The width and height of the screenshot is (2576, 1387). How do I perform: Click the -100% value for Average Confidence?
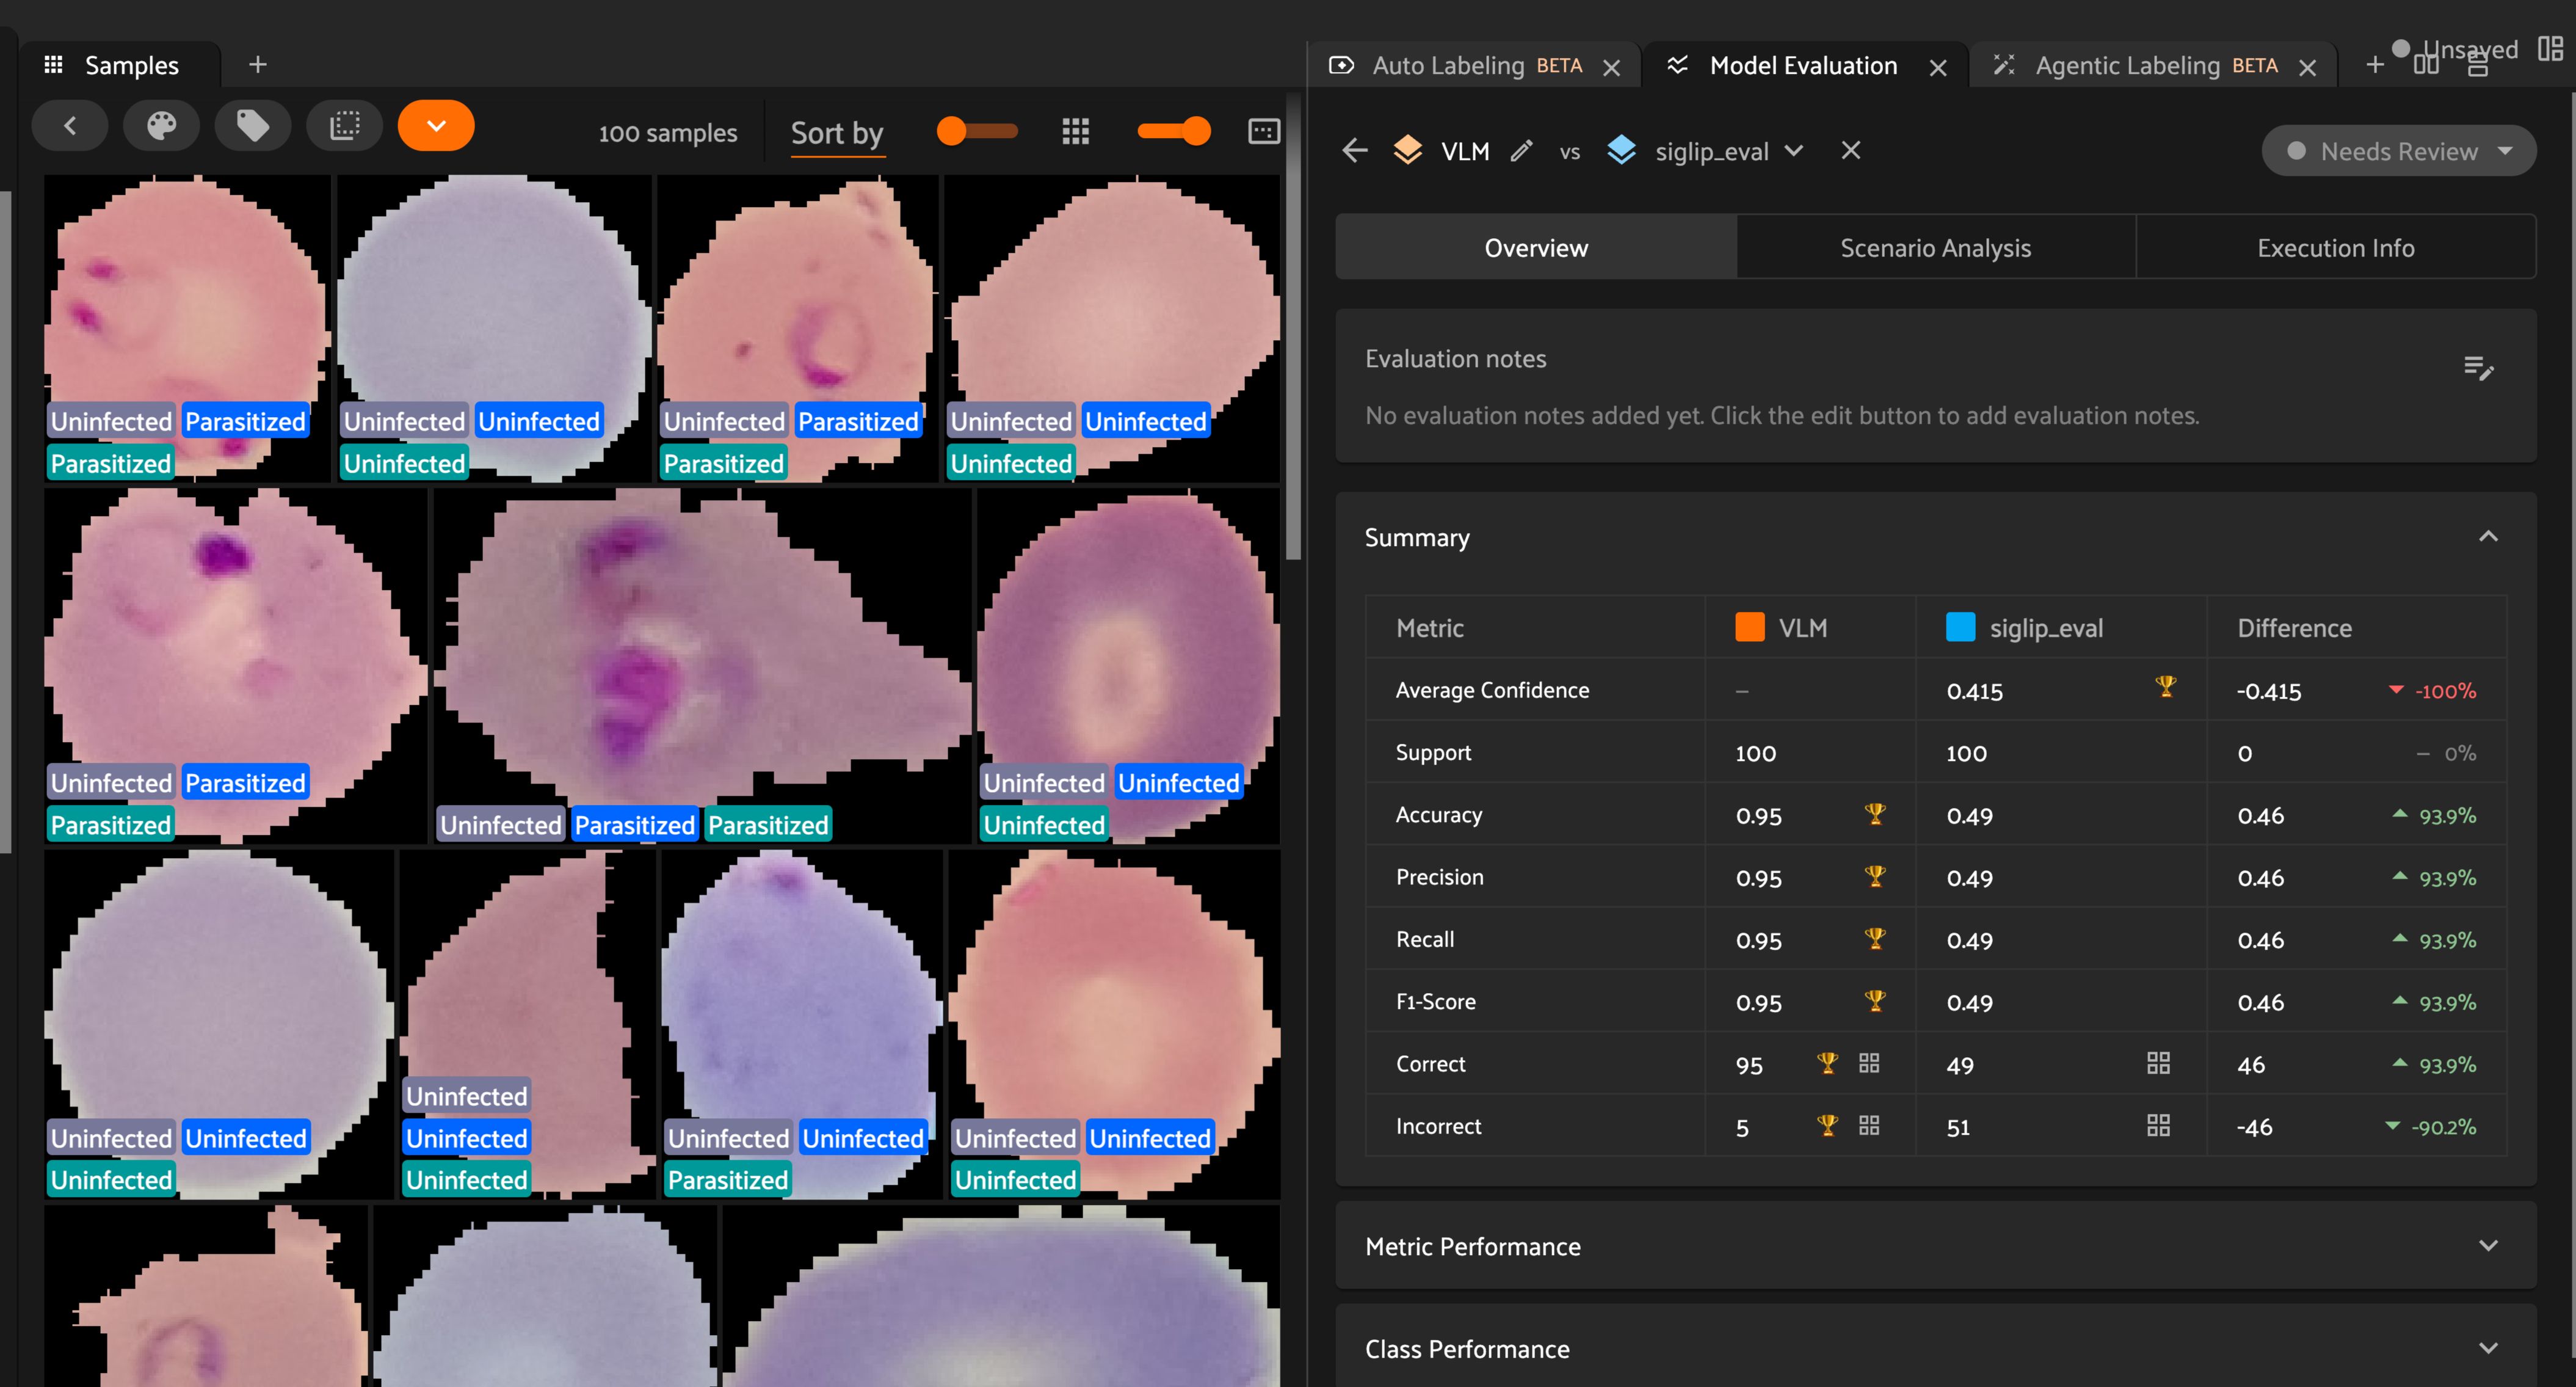click(x=2445, y=691)
